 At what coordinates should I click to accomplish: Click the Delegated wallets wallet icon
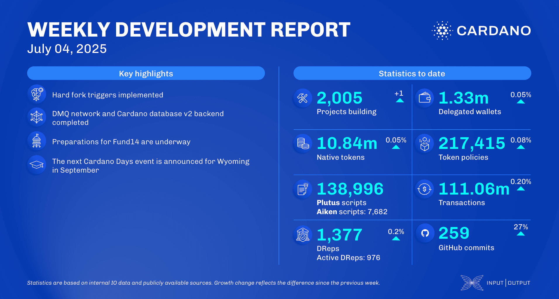point(425,98)
